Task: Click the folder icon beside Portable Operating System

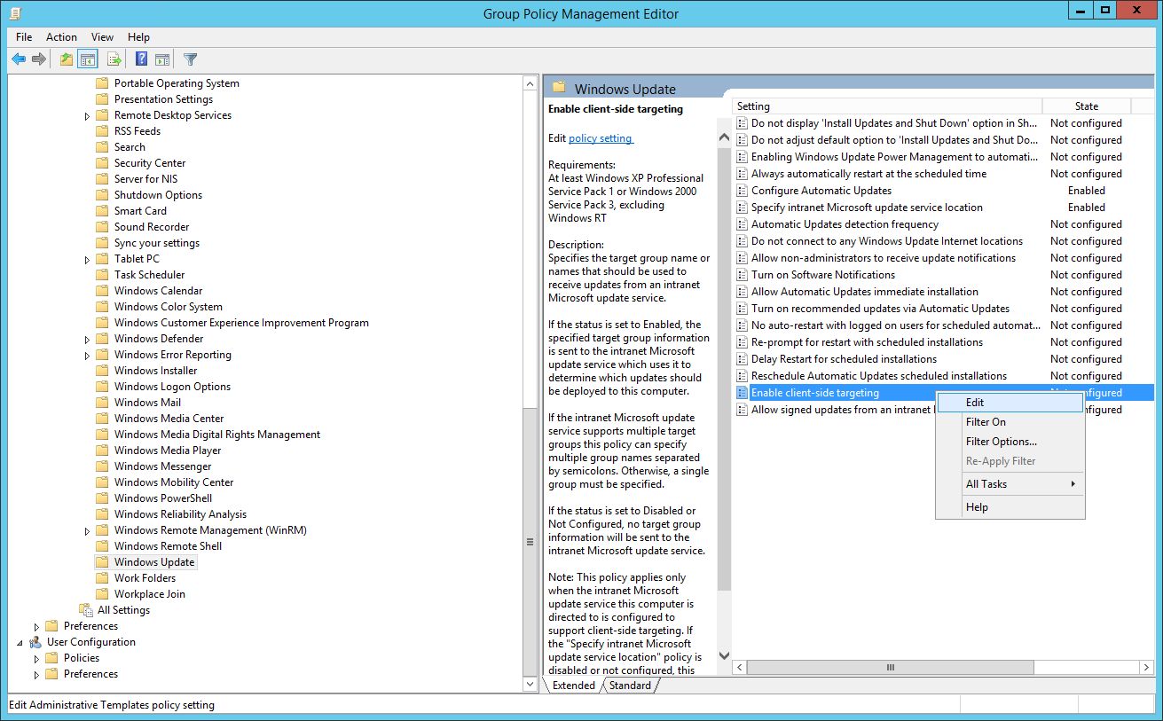Action: tap(101, 83)
